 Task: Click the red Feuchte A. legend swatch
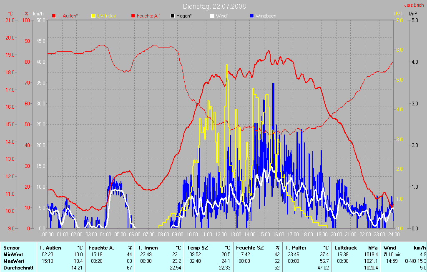point(133,16)
